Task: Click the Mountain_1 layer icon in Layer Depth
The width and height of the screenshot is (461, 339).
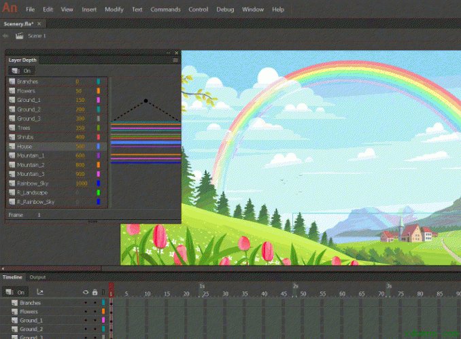Action: point(12,156)
